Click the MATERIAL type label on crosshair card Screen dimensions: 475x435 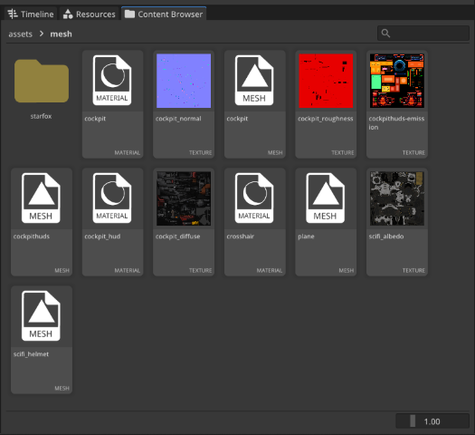[x=270, y=270]
